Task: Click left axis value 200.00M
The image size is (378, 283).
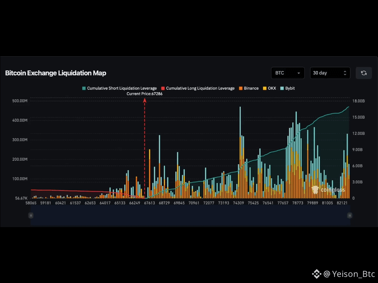Action: 20,159
